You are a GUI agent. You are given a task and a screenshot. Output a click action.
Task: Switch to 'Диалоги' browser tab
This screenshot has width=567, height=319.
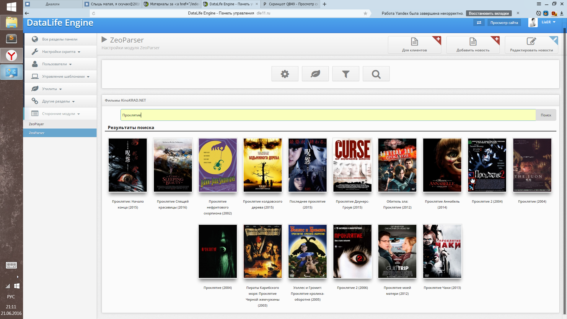pyautogui.click(x=53, y=4)
